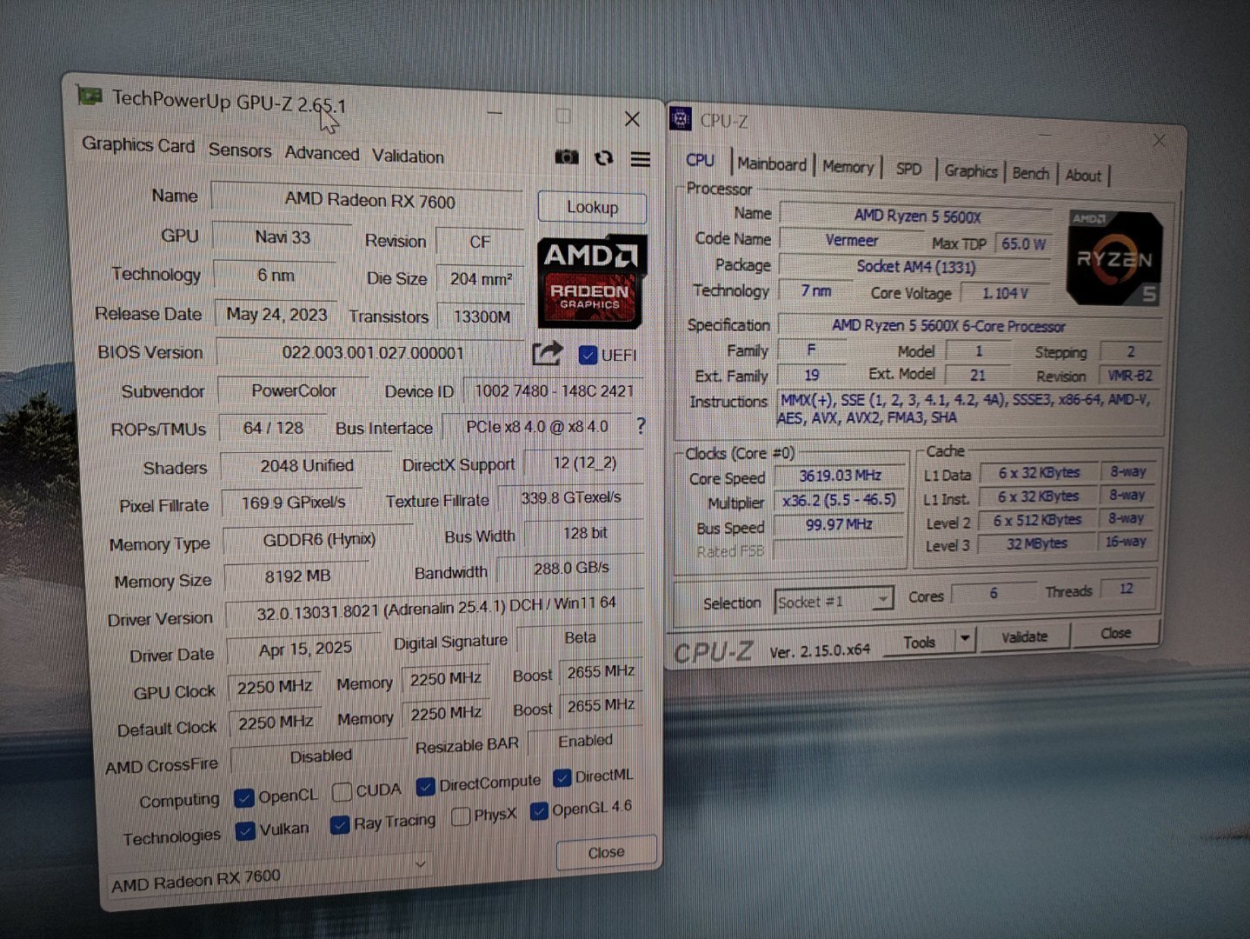Click the Bus Speed 99.97 MHz value
Viewport: 1250px width, 939px height.
tap(838, 525)
